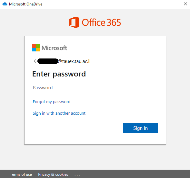This screenshot has height=178, width=190.
Task: Open more footer options via the ellipsis
Action: pyautogui.click(x=77, y=174)
